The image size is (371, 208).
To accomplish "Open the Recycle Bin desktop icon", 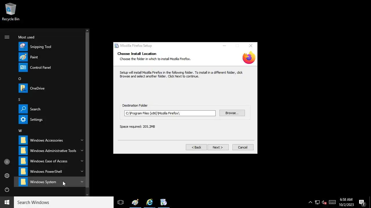I will 11,12.
